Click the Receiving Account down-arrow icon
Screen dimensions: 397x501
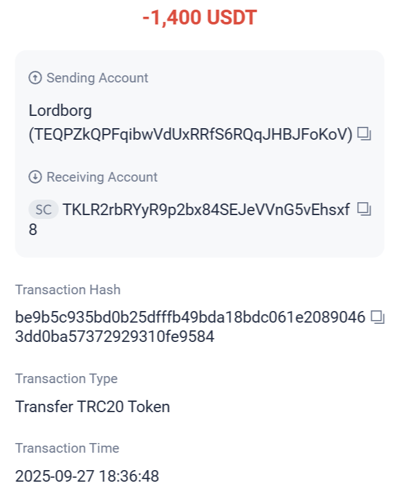(35, 177)
